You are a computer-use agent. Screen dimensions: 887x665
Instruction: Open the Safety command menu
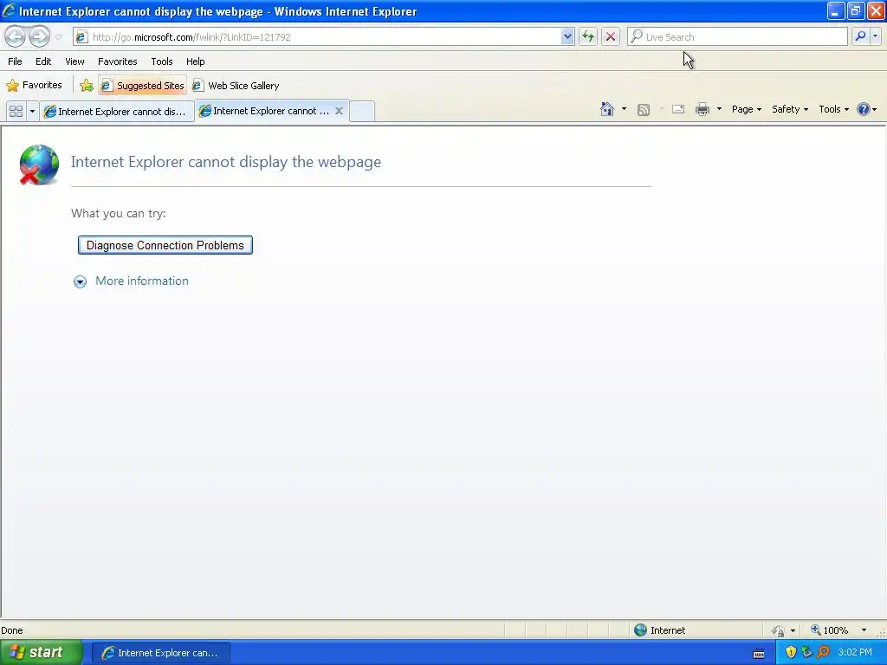click(790, 109)
